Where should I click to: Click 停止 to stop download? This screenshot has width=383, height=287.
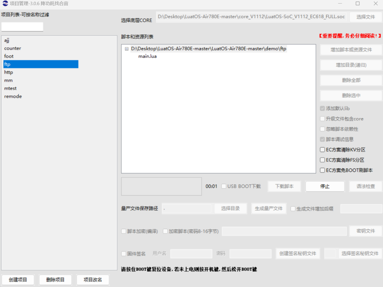click(x=325, y=186)
